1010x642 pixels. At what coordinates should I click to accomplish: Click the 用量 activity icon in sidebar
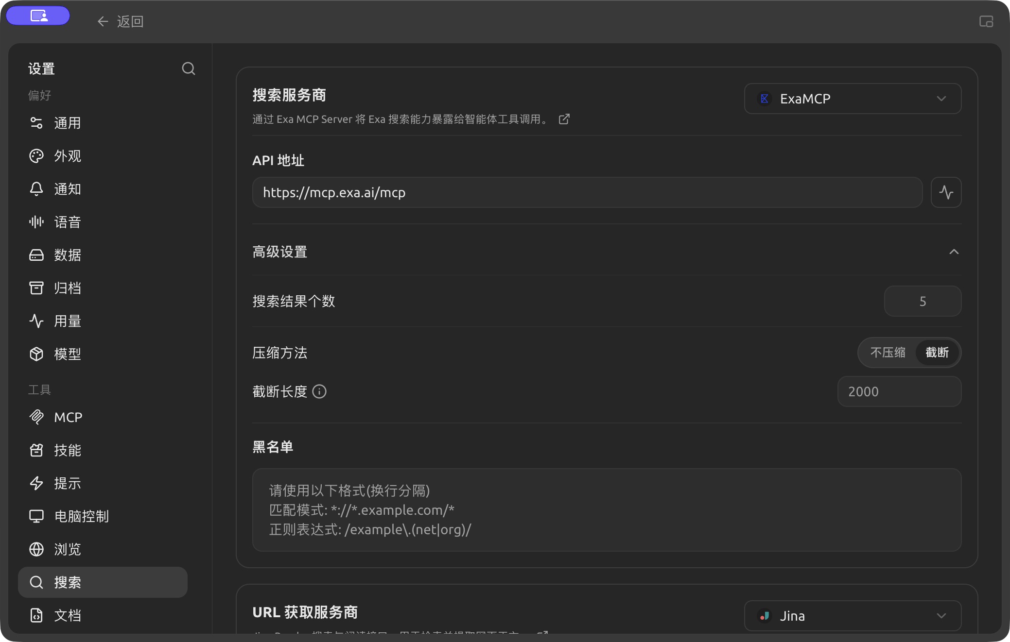tap(36, 321)
